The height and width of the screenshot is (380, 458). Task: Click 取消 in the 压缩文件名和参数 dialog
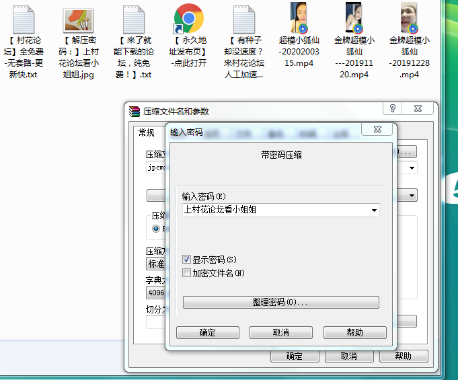pyautogui.click(x=349, y=356)
